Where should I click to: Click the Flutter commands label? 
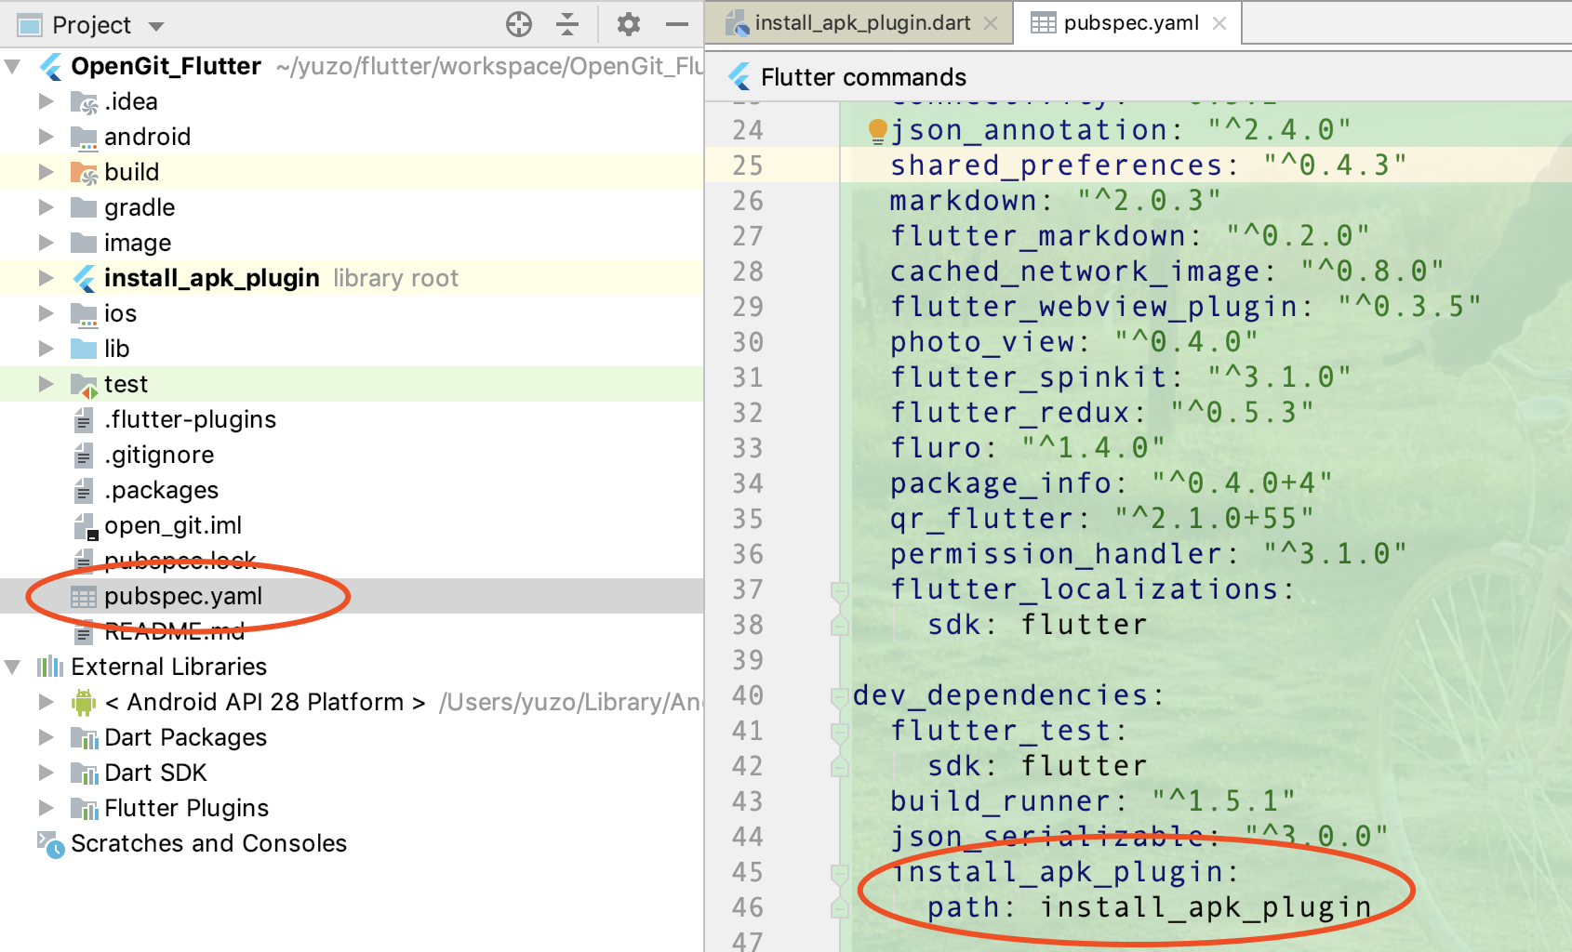point(863,77)
